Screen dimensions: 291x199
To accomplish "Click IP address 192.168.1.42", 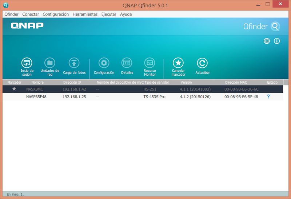I will [x=74, y=89].
